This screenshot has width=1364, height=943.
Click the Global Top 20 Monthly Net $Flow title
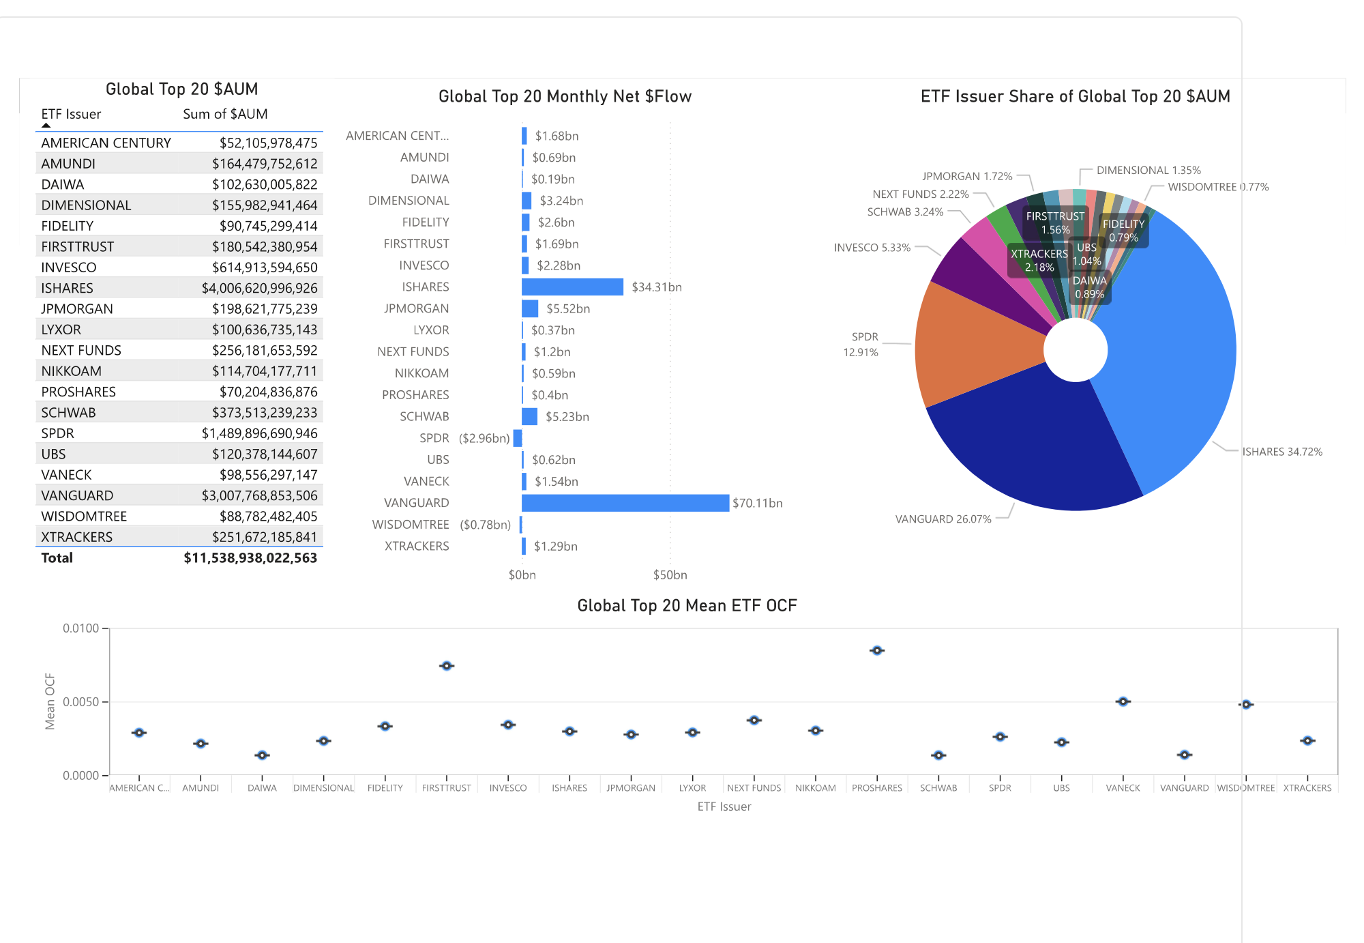click(565, 97)
